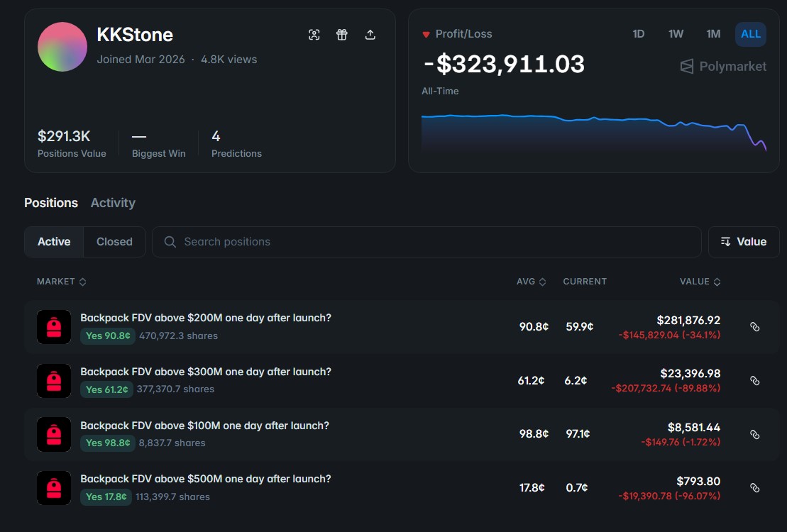Show Active positions

click(x=54, y=242)
